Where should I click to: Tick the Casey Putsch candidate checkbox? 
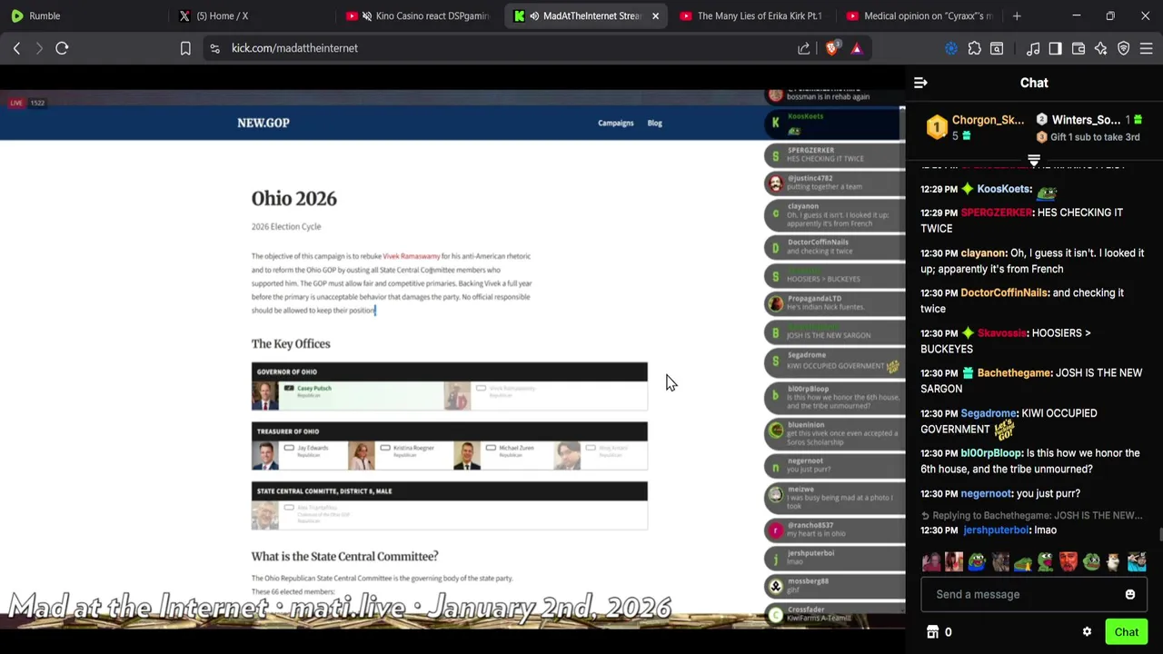point(289,388)
